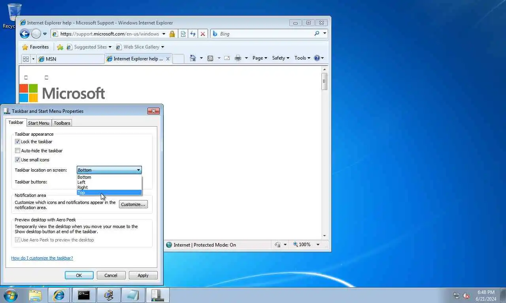Open Suggested Sites in favorites bar
This screenshot has width=506, height=303.
(x=89, y=47)
